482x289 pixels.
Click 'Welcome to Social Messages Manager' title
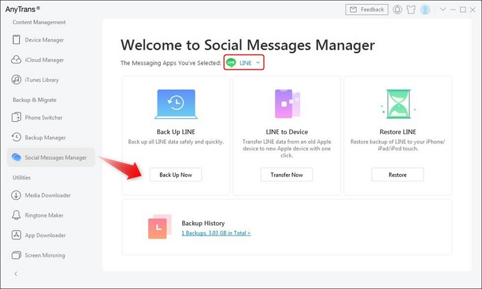tap(248, 45)
